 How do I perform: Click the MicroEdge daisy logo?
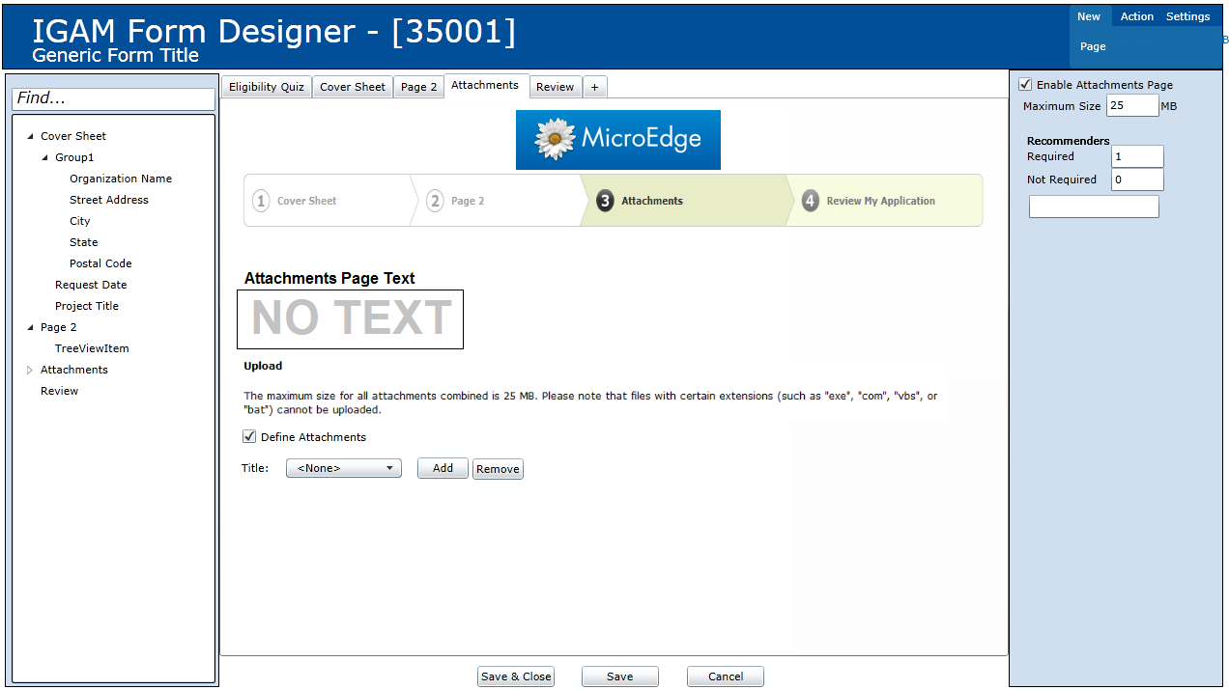tap(556, 139)
